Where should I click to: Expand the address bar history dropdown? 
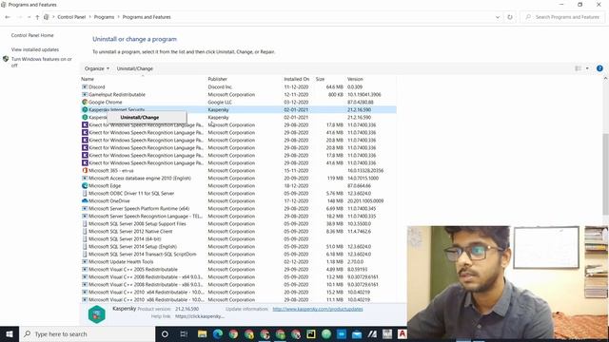pyautogui.click(x=498, y=17)
